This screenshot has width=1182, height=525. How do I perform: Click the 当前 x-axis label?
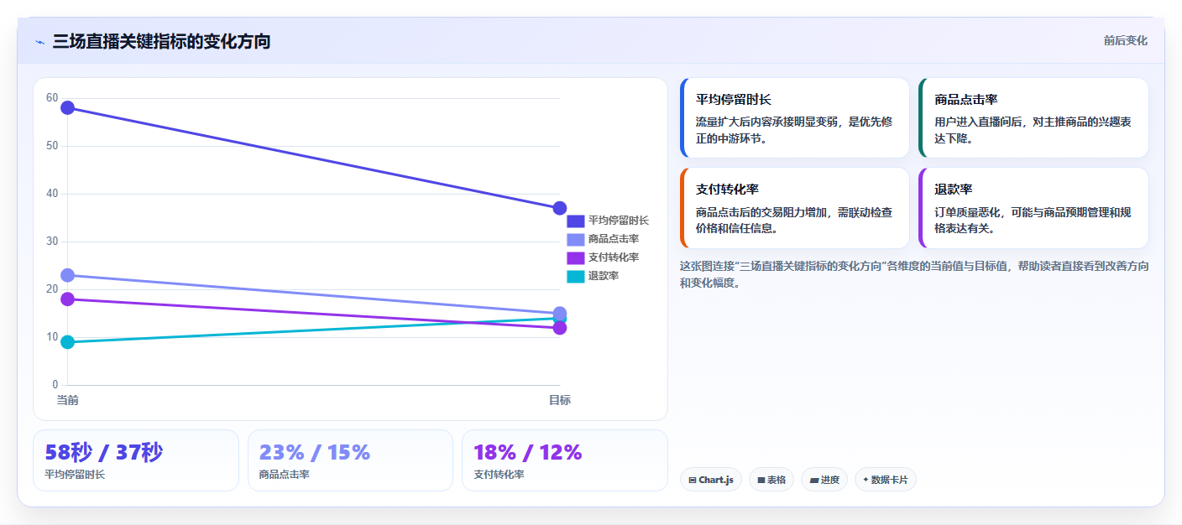(x=68, y=400)
